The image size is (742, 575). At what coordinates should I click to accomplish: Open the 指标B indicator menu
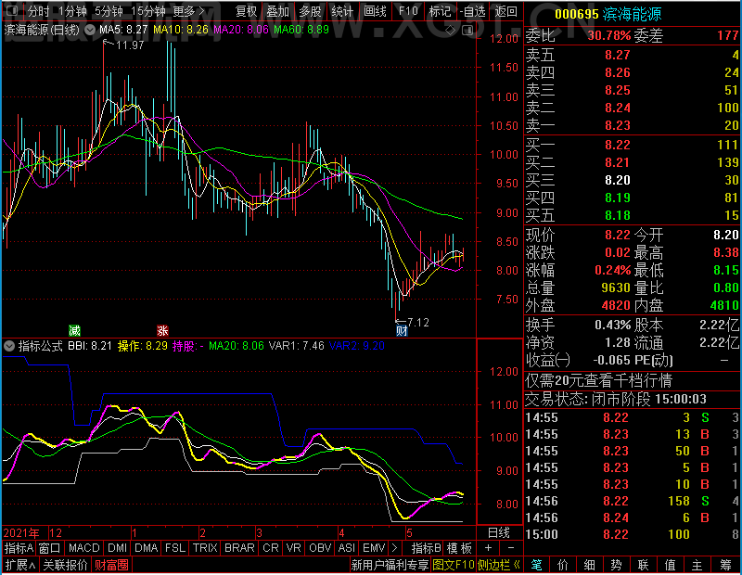pos(427,548)
